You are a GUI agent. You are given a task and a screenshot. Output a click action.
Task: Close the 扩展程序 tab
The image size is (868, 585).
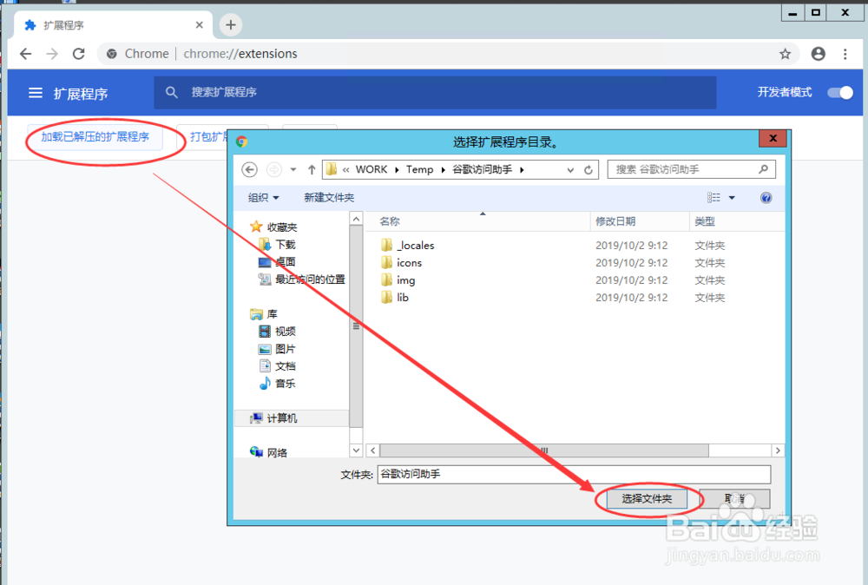[200, 25]
